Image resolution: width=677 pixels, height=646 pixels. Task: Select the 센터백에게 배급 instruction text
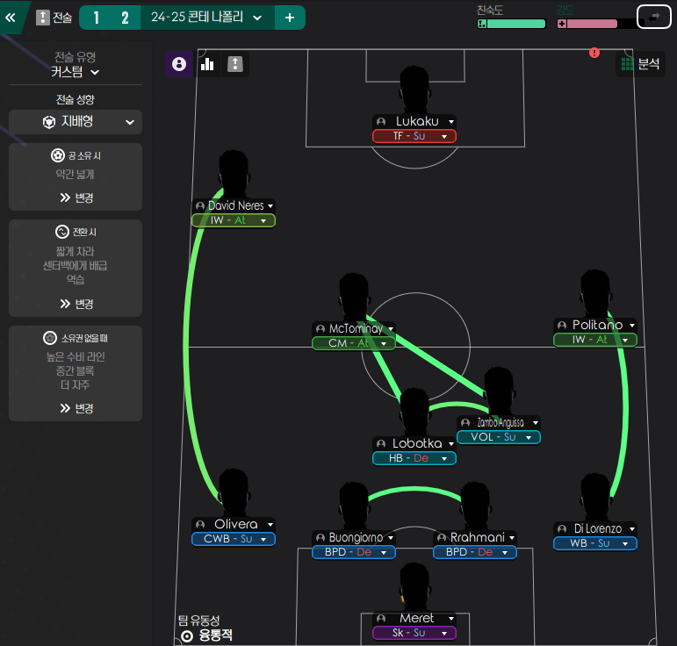(x=76, y=265)
